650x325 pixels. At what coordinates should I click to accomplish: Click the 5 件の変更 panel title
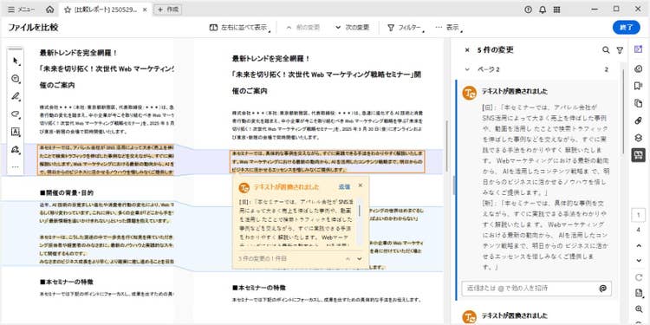click(x=496, y=50)
